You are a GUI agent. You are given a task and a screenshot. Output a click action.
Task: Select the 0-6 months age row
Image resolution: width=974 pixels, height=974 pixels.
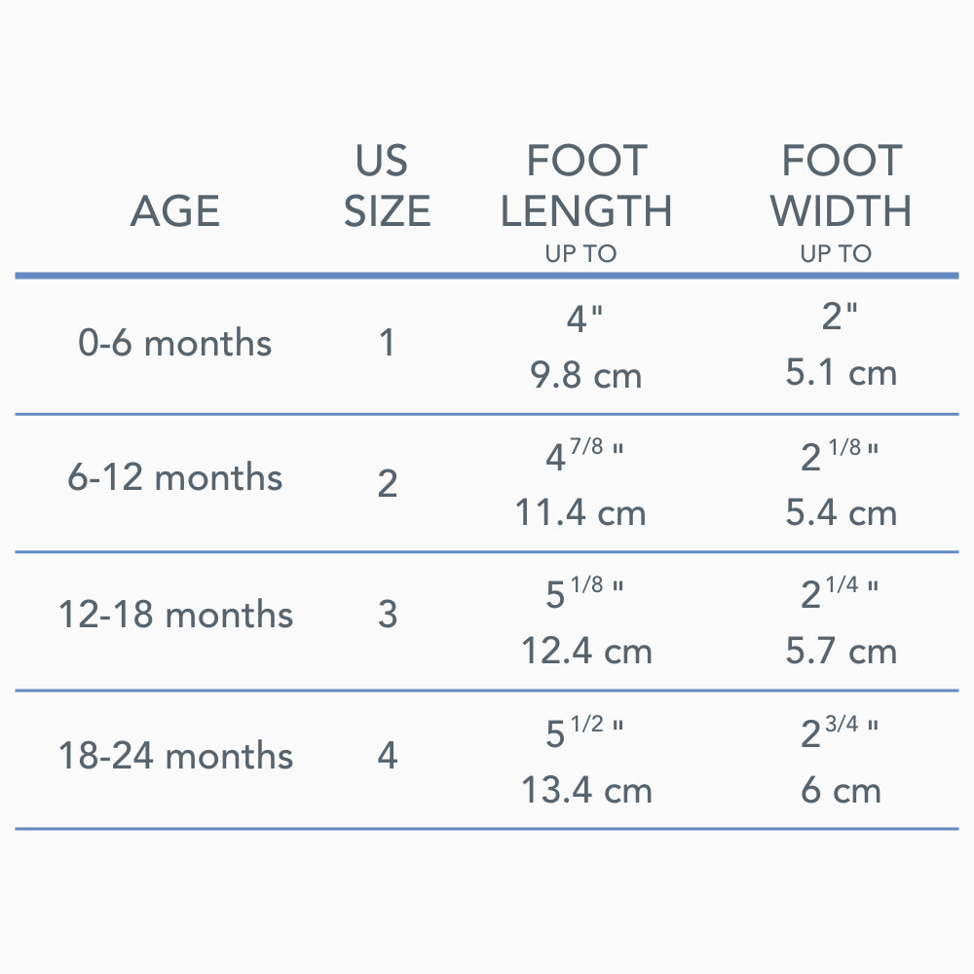tap(175, 343)
